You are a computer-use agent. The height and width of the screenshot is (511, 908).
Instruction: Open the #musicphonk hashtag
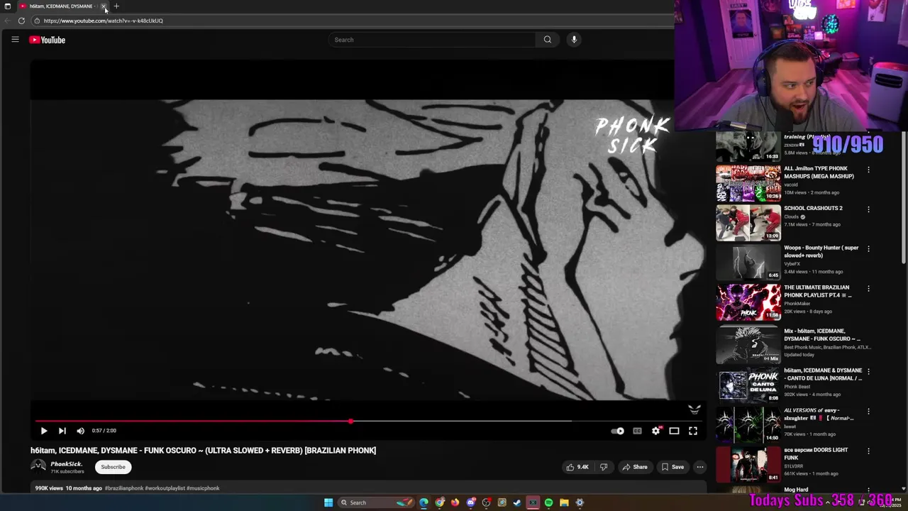tap(203, 488)
